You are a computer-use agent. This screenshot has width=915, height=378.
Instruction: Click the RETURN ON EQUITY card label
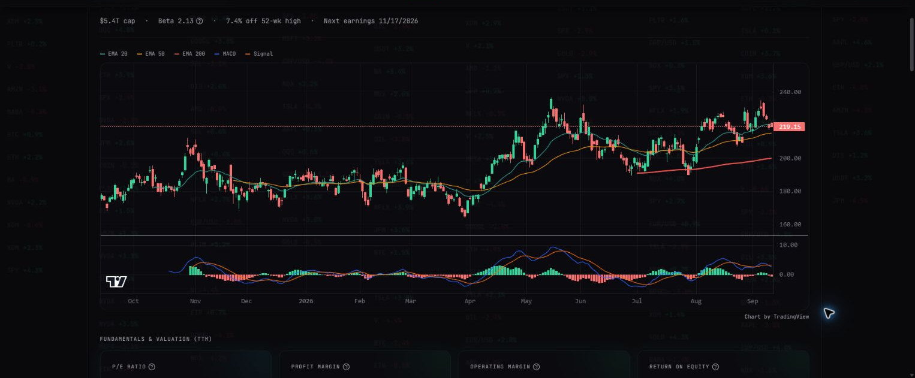tap(679, 367)
